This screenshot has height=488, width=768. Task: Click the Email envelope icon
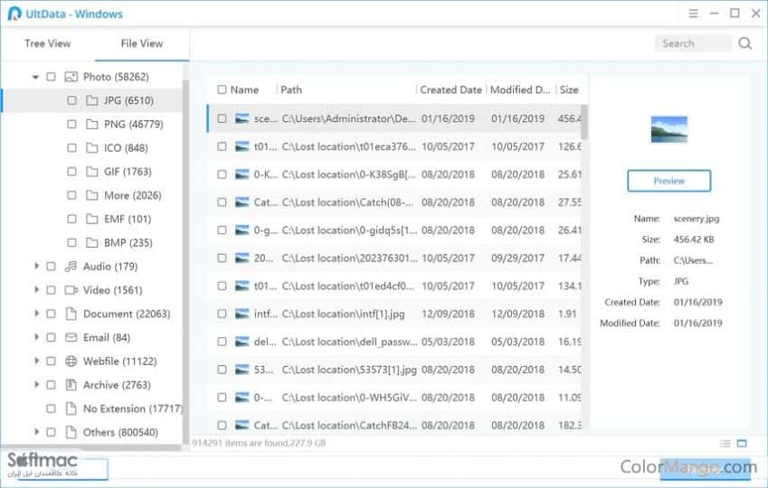71,337
